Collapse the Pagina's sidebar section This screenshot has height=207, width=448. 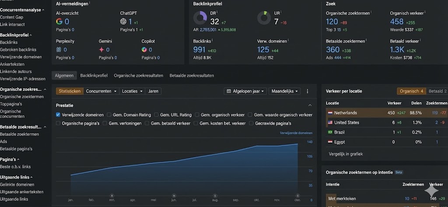point(18,159)
